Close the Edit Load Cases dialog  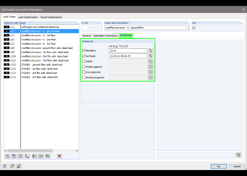coord(243,10)
